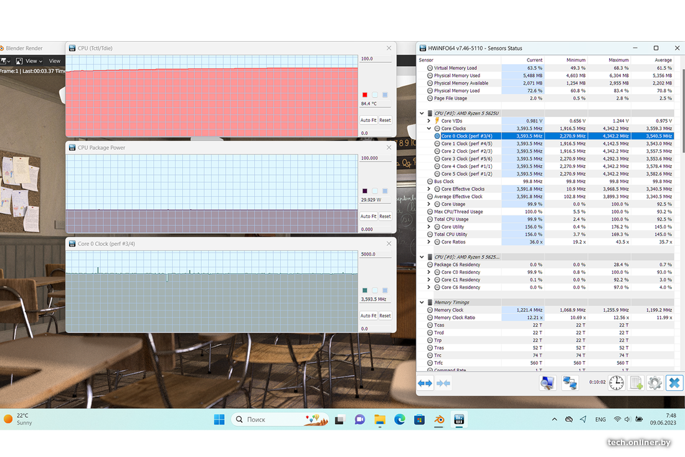Viewport: 685px width, 457px height.
Task: Open Blender from the taskbar
Action: click(x=439, y=420)
